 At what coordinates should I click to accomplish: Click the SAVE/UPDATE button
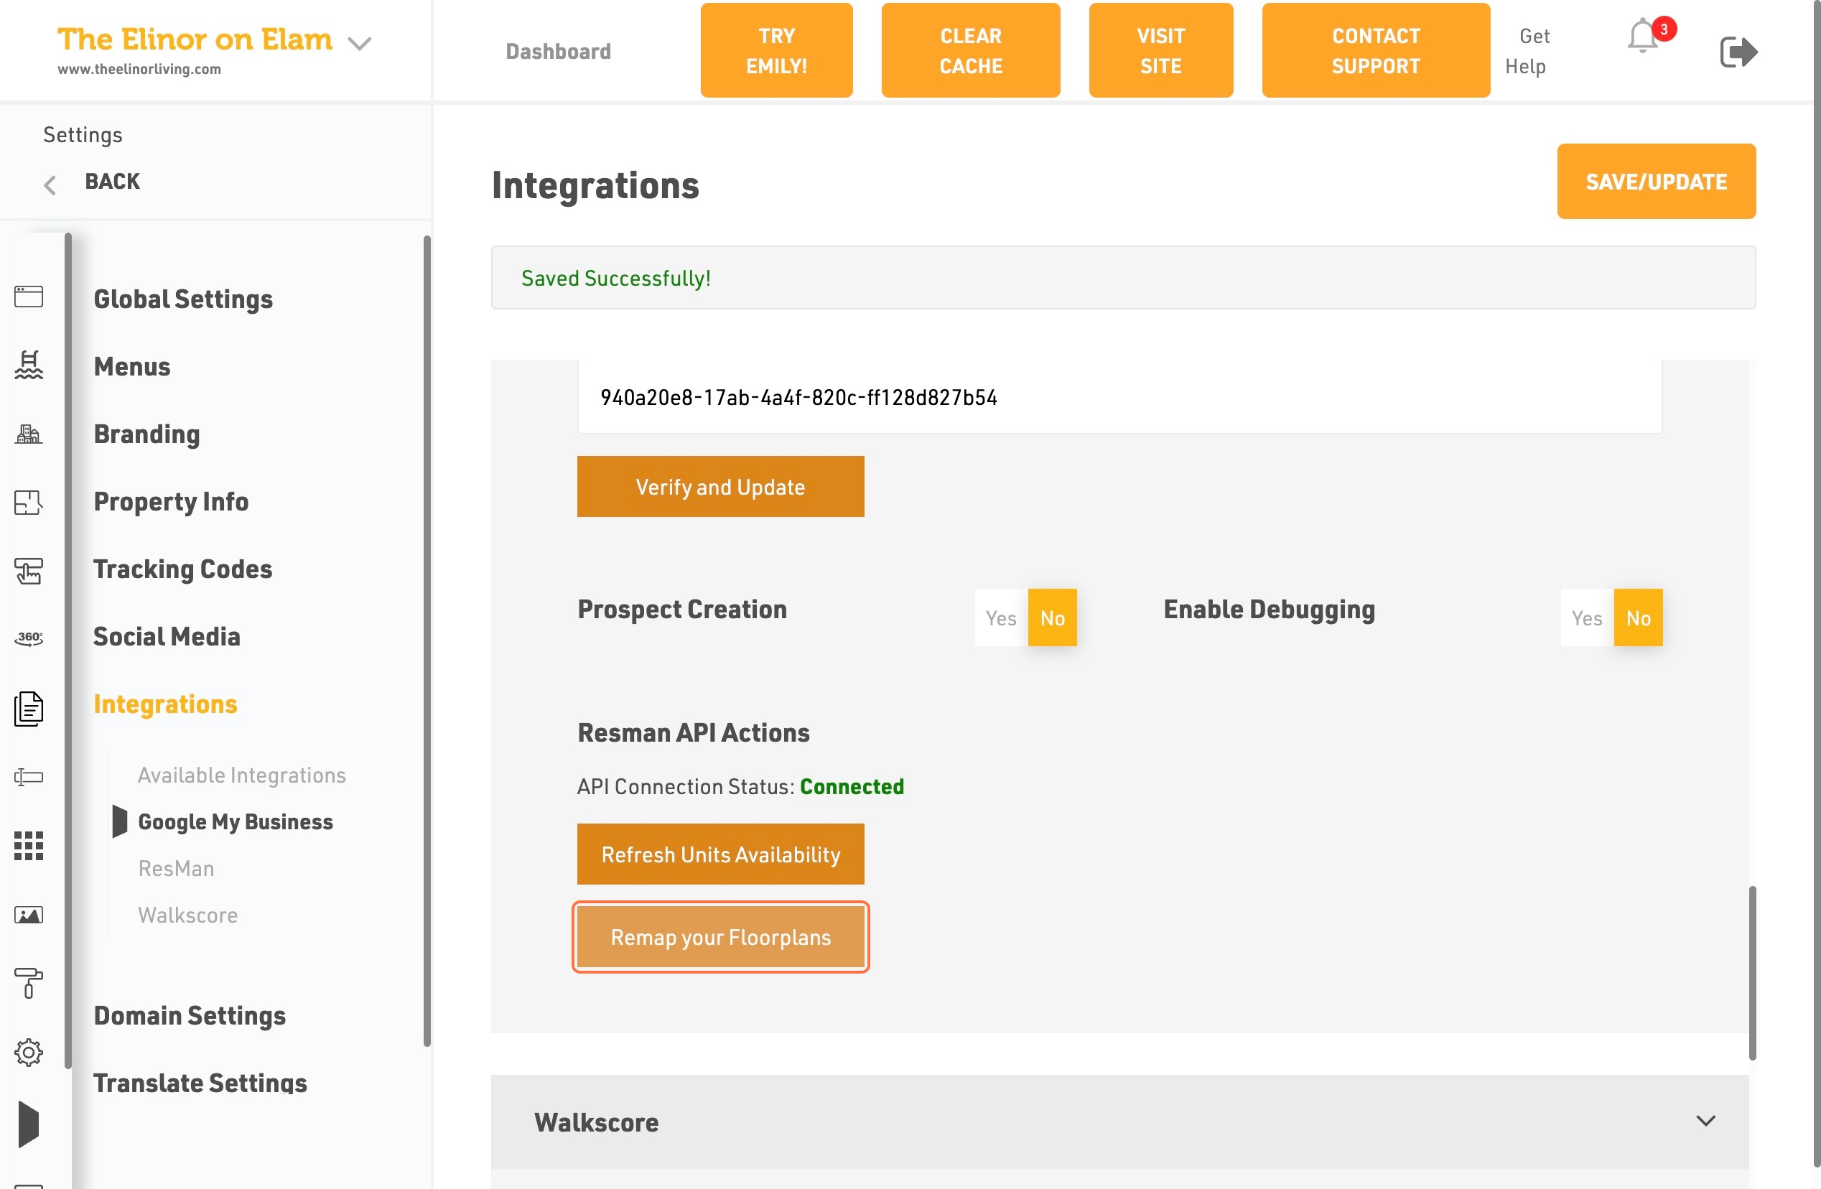tap(1657, 182)
